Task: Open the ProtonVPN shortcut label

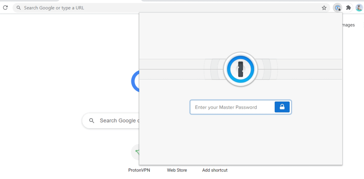Action: (x=139, y=170)
